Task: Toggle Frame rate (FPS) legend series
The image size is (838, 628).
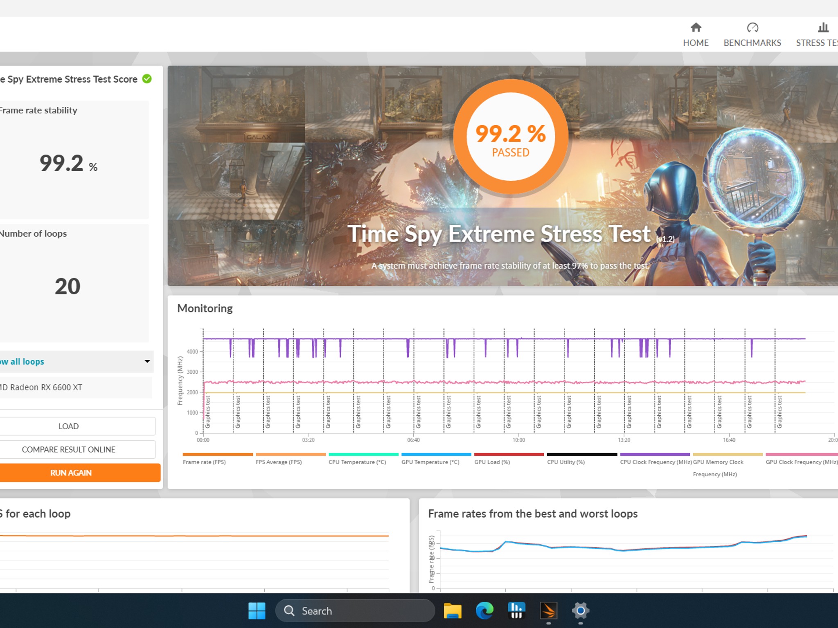Action: click(218, 459)
